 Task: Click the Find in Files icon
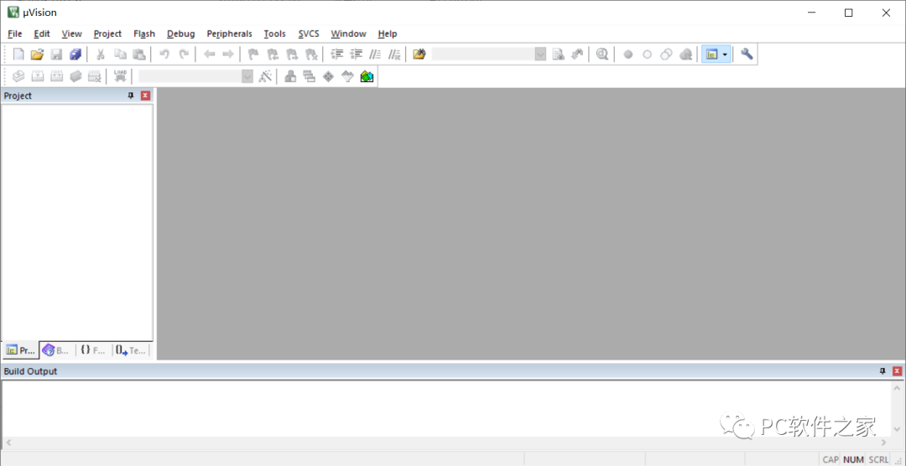point(419,54)
